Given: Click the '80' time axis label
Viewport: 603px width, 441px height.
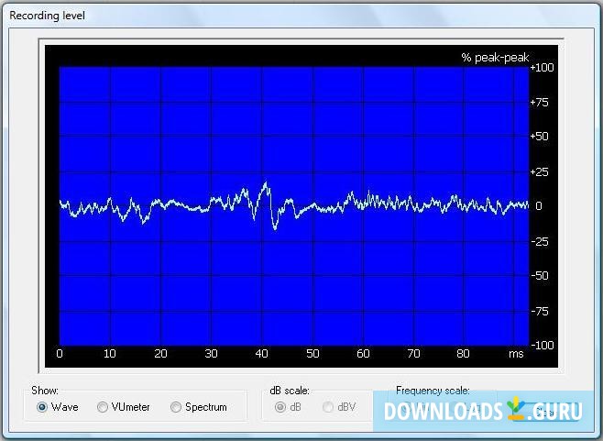Looking at the screenshot, I should (463, 353).
